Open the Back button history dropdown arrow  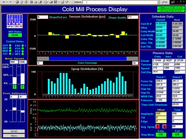[7, 2]
